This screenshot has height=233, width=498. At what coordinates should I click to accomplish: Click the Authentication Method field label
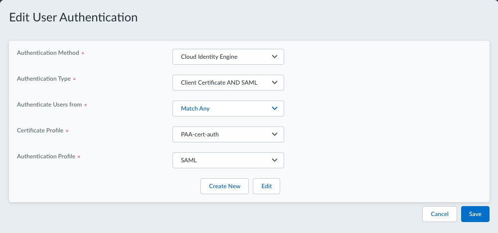click(48, 53)
